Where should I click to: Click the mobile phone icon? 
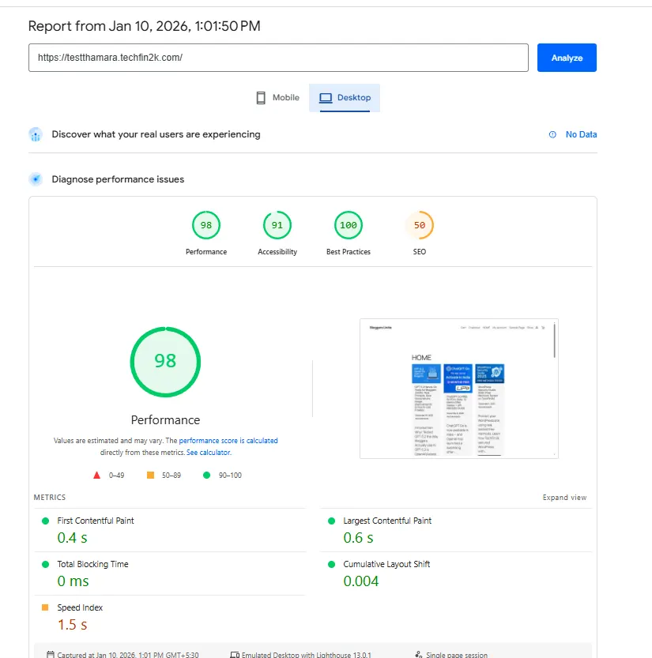261,98
